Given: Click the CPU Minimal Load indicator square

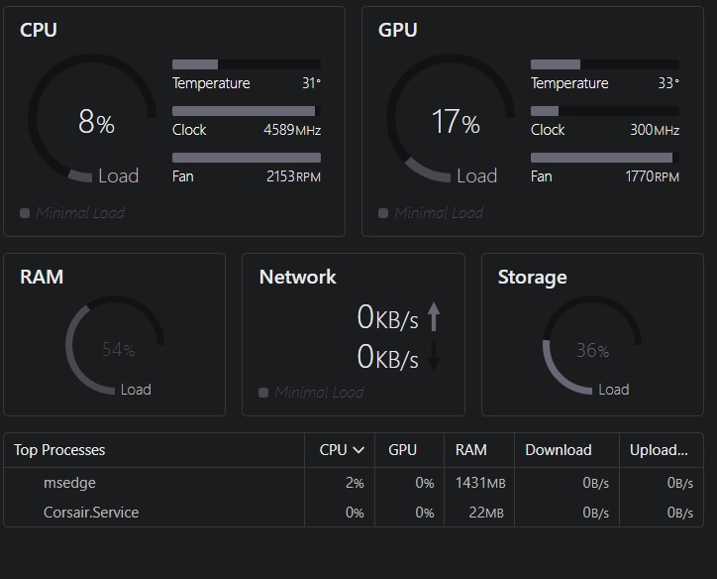Looking at the screenshot, I should point(25,213).
